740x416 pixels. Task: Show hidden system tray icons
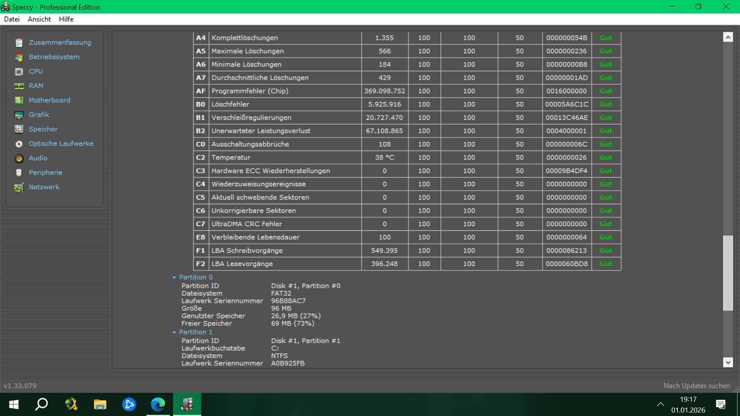coord(660,404)
